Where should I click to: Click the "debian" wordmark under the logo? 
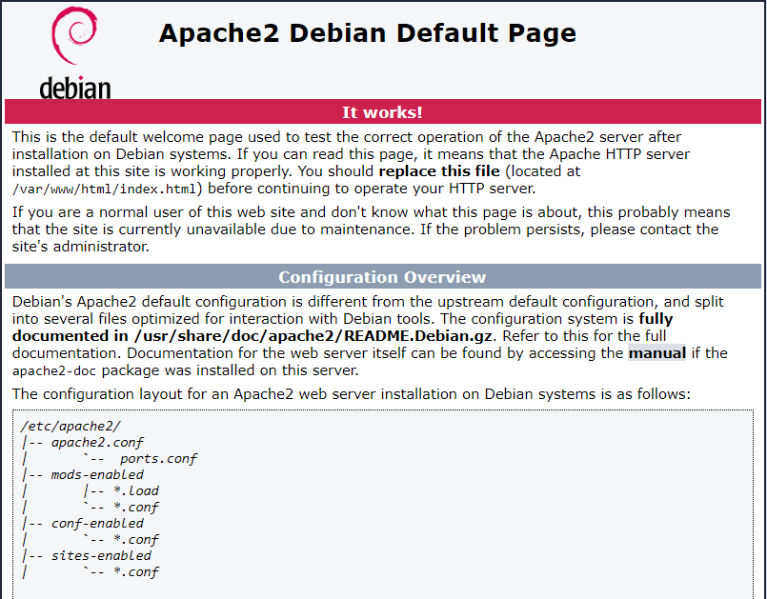75,88
